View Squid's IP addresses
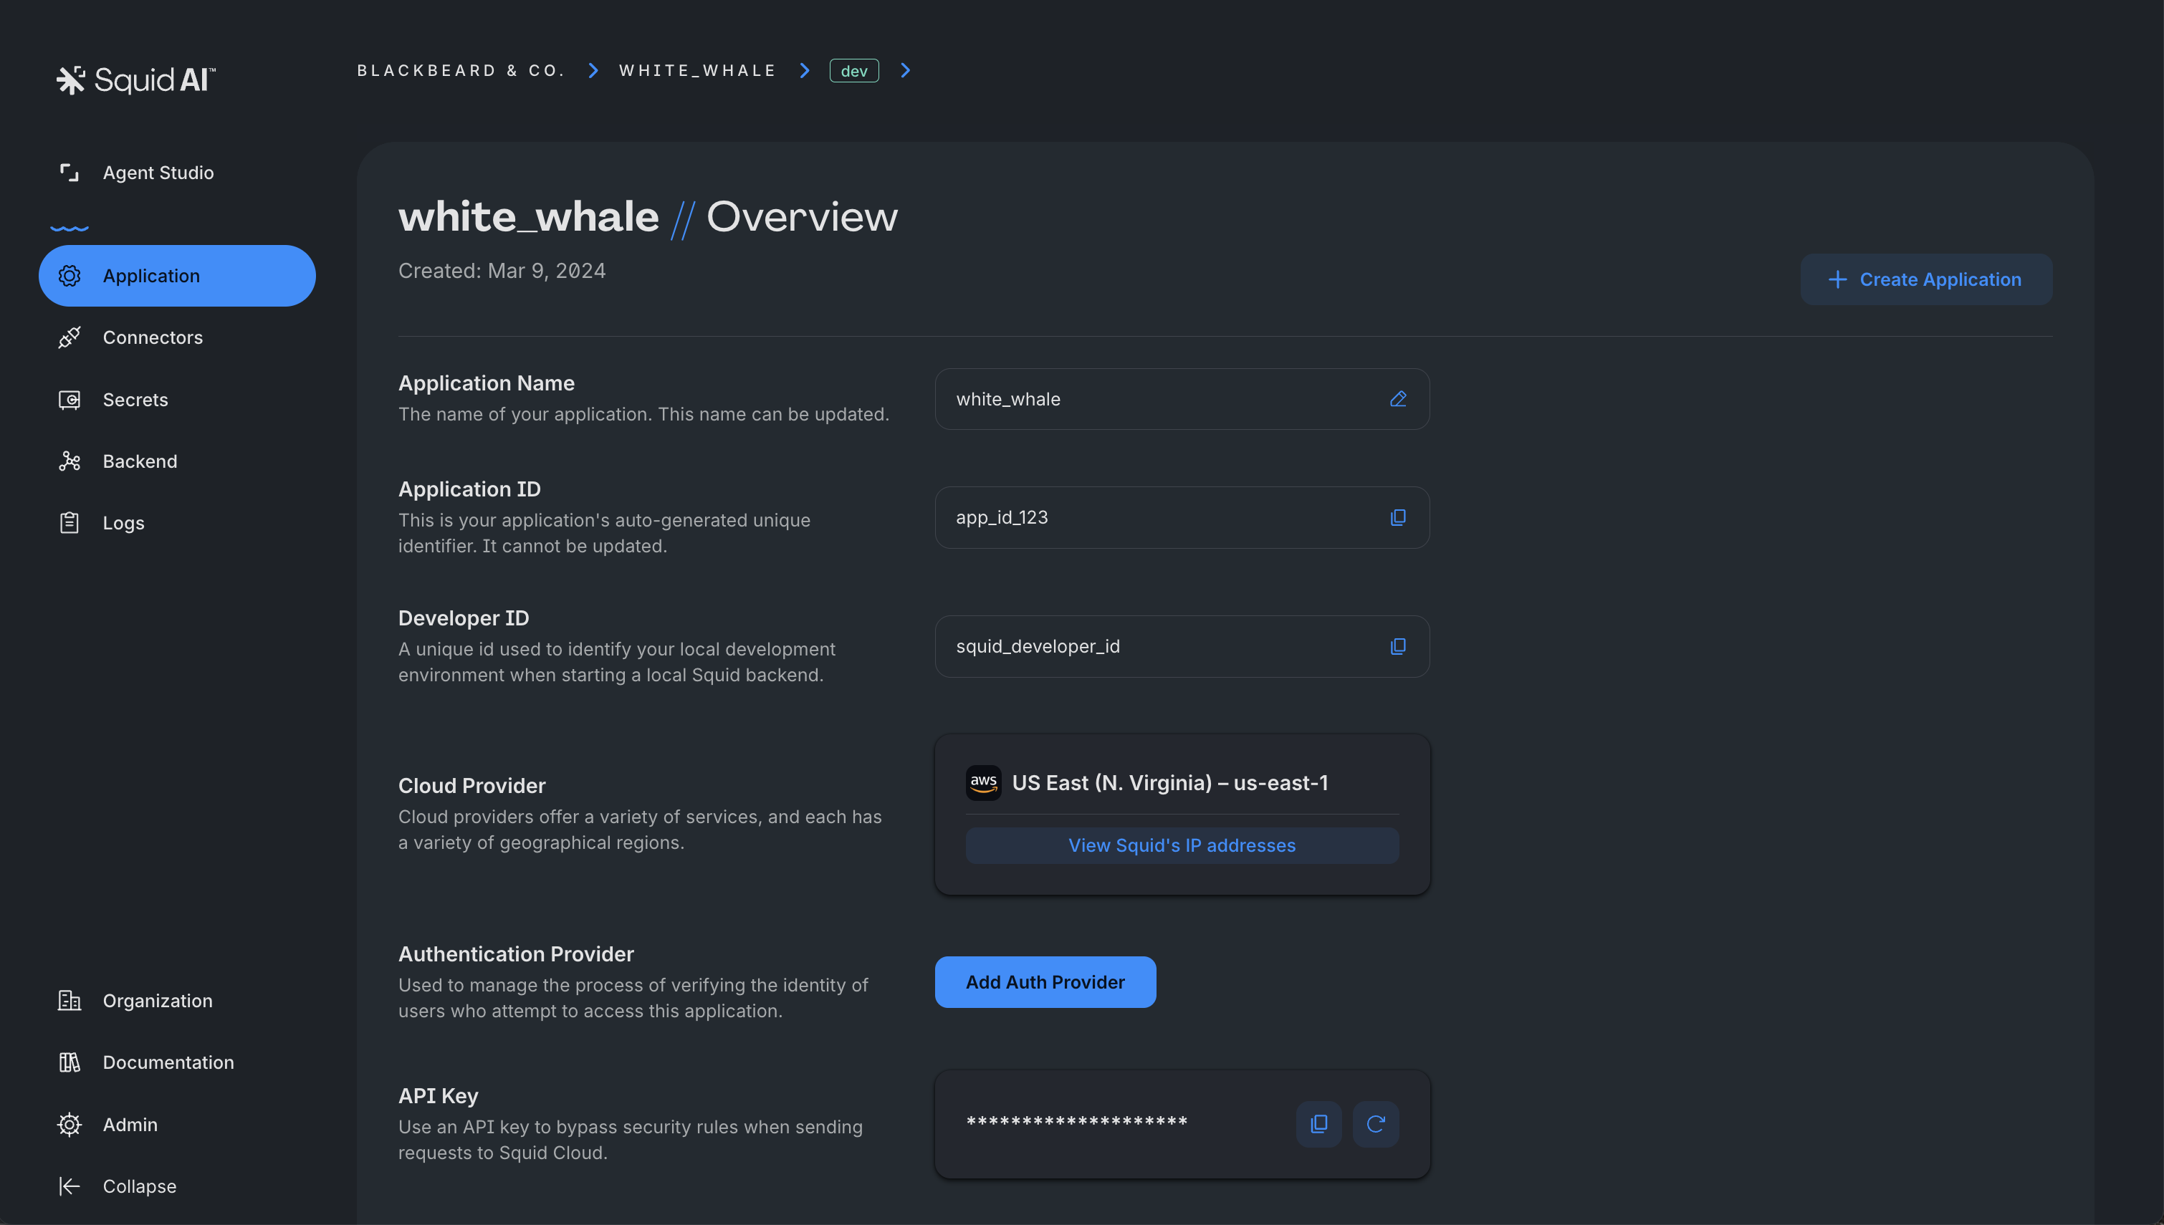Screen dimensions: 2164x1225 click(1182, 845)
